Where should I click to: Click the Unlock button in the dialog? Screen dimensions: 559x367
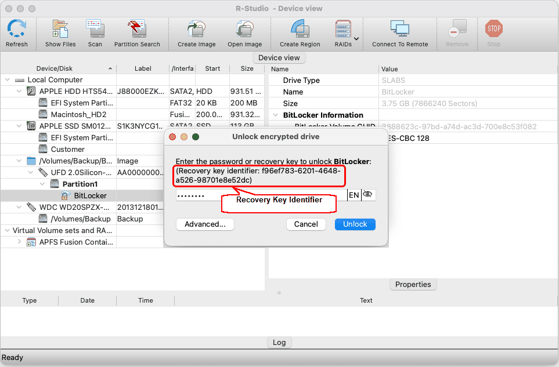click(x=355, y=224)
